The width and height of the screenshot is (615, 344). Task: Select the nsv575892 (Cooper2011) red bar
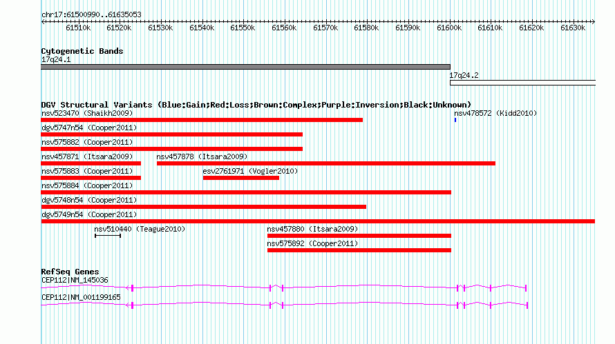(359, 250)
